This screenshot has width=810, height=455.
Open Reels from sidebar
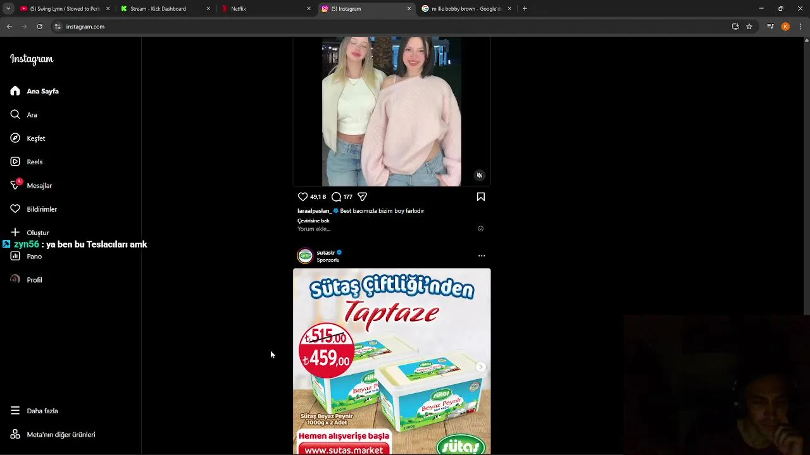[x=27, y=162]
